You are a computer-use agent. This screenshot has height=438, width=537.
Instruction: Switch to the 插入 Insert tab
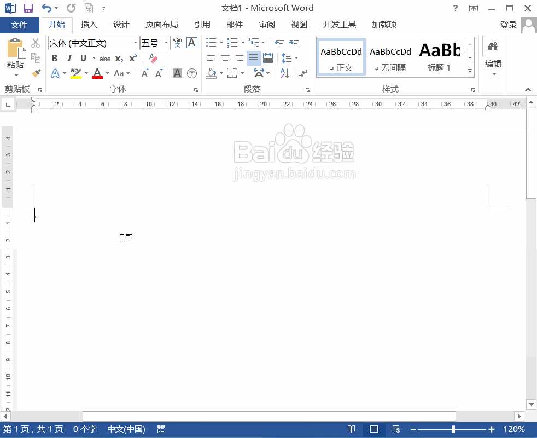(x=89, y=25)
